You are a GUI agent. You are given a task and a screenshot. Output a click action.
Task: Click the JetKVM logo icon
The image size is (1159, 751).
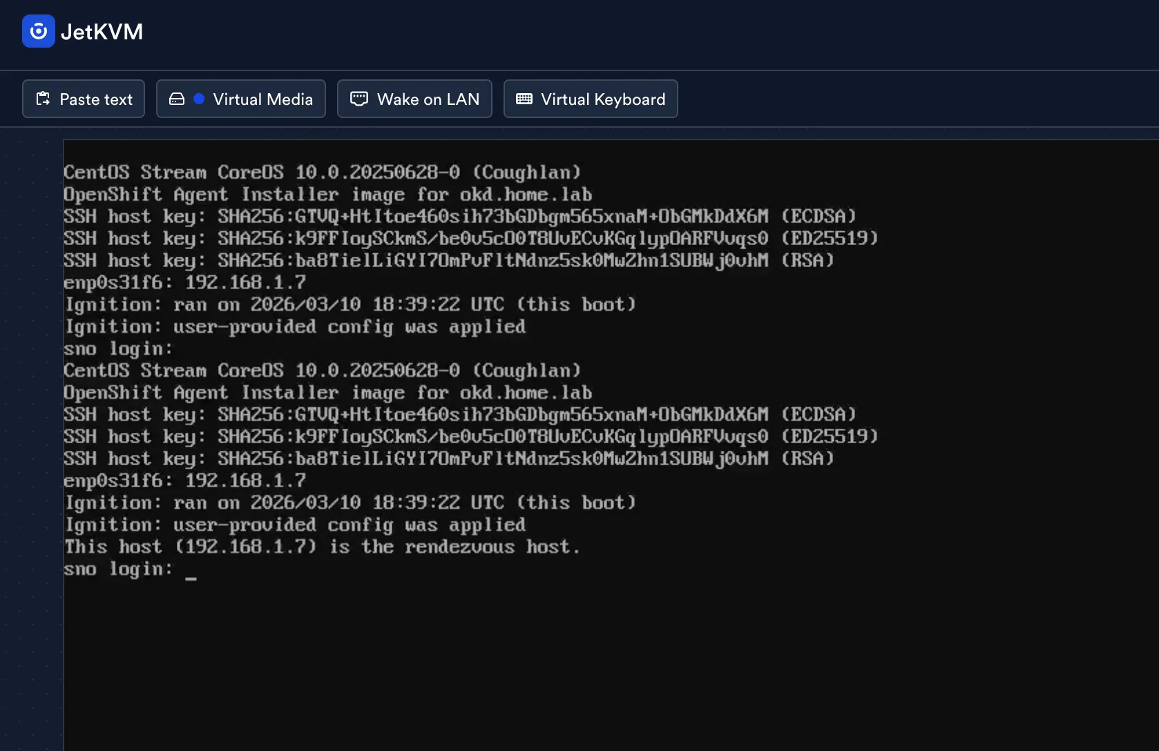point(39,31)
